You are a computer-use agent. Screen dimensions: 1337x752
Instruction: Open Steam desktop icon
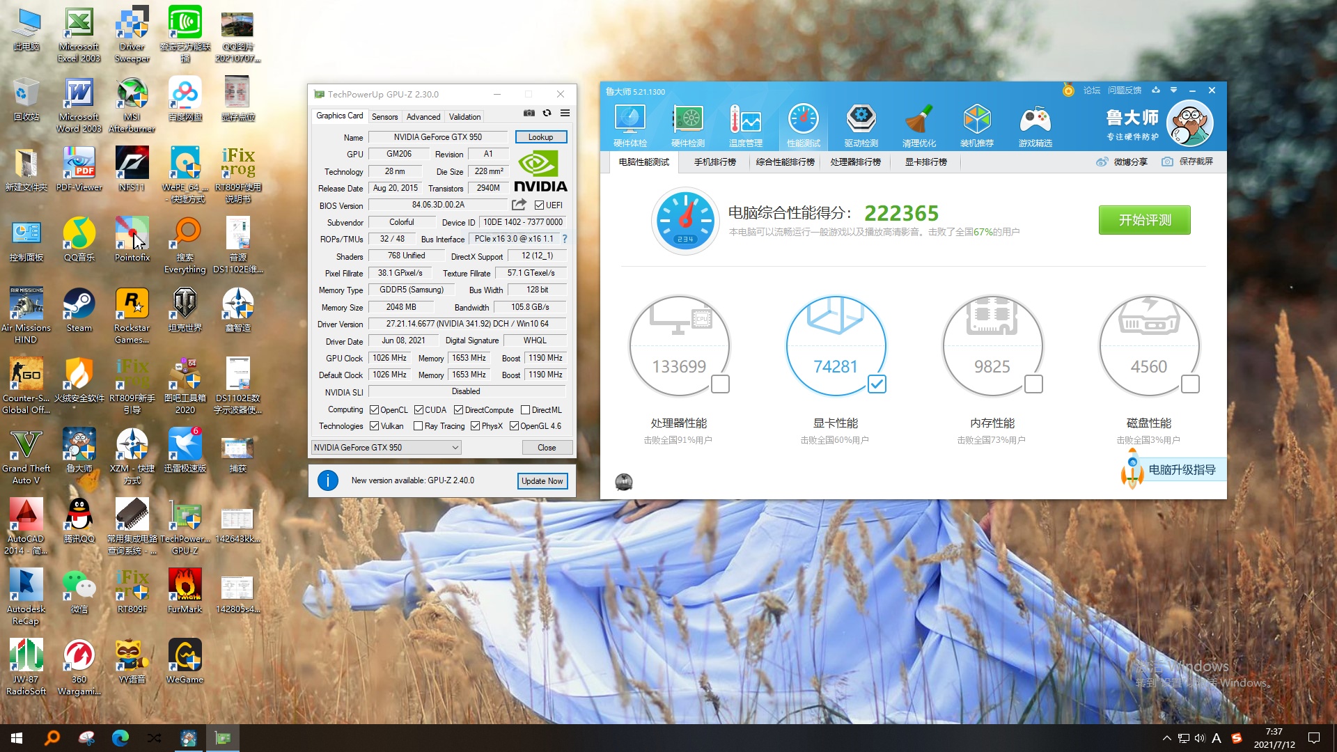click(79, 311)
